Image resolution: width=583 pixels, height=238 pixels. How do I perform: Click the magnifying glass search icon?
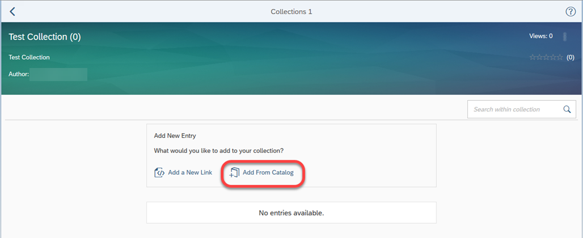567,109
